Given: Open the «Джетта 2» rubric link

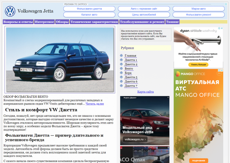Looking at the screenshot, I should click(131, 64).
